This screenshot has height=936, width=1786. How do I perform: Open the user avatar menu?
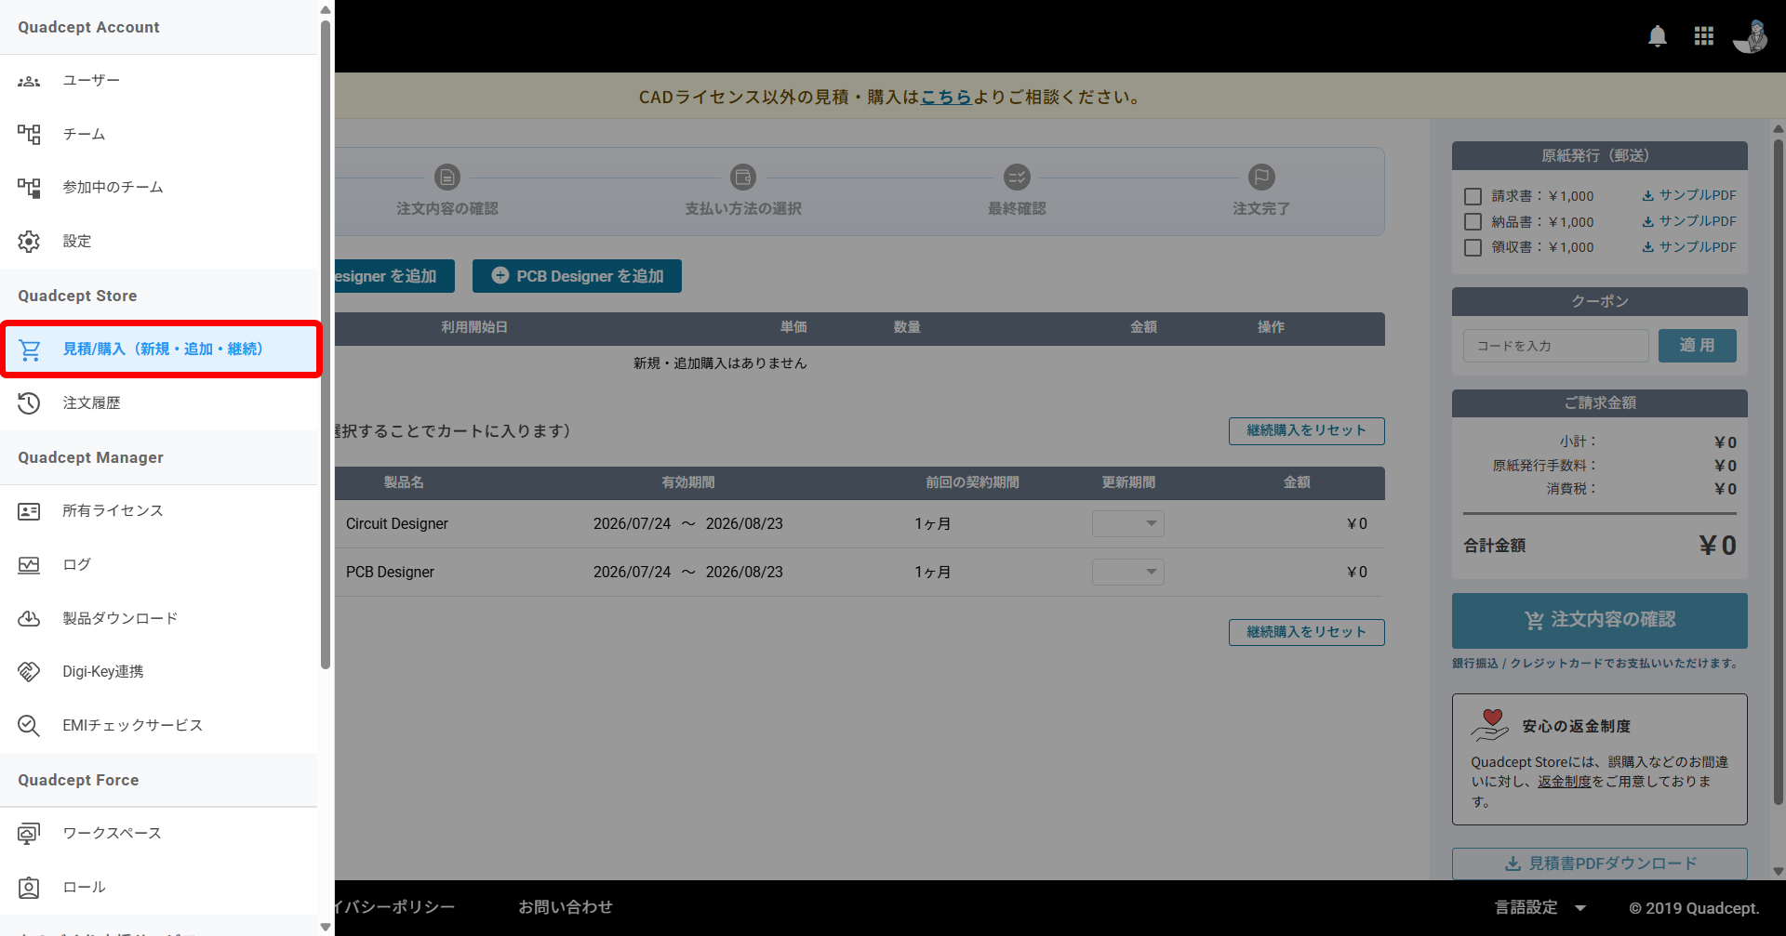1751,36
